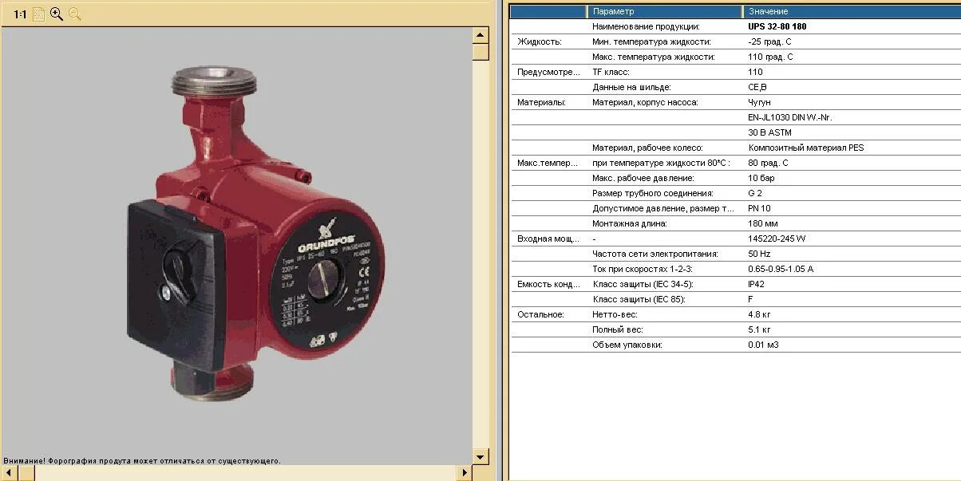
Task: Select the Параметр column header
Action: tap(664, 11)
